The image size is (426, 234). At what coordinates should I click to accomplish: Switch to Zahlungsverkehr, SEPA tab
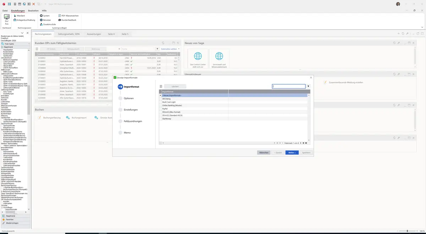click(69, 34)
